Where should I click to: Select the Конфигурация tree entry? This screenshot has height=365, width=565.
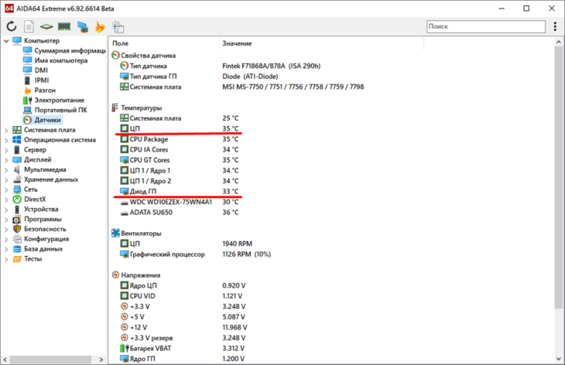(46, 239)
